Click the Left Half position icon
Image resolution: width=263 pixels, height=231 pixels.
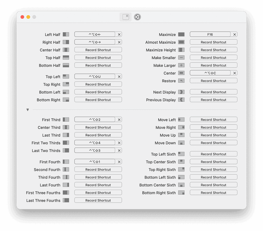[66, 34]
